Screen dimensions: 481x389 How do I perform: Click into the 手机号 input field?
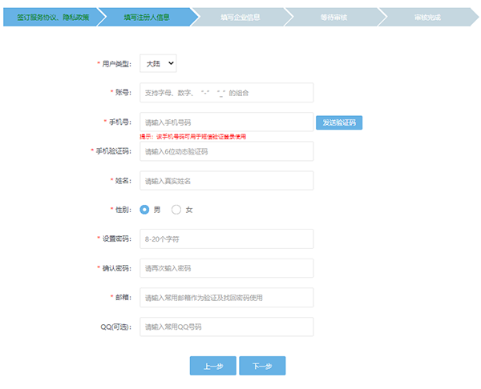click(226, 122)
